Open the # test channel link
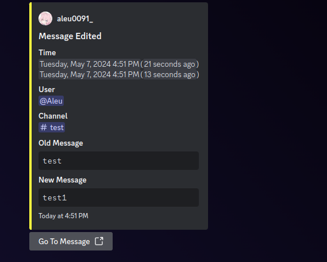This screenshot has width=327, height=262. click(52, 127)
